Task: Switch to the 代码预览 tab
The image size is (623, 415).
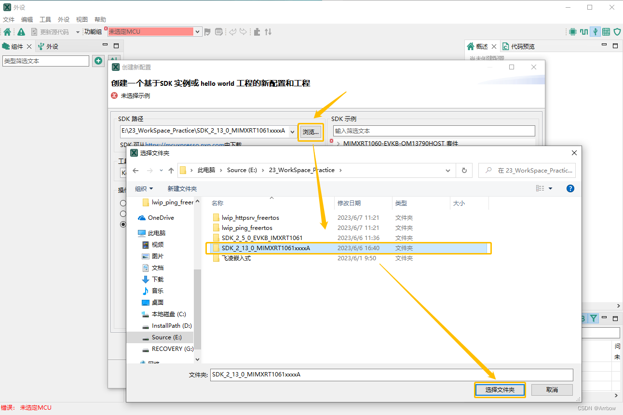Action: (x=518, y=47)
